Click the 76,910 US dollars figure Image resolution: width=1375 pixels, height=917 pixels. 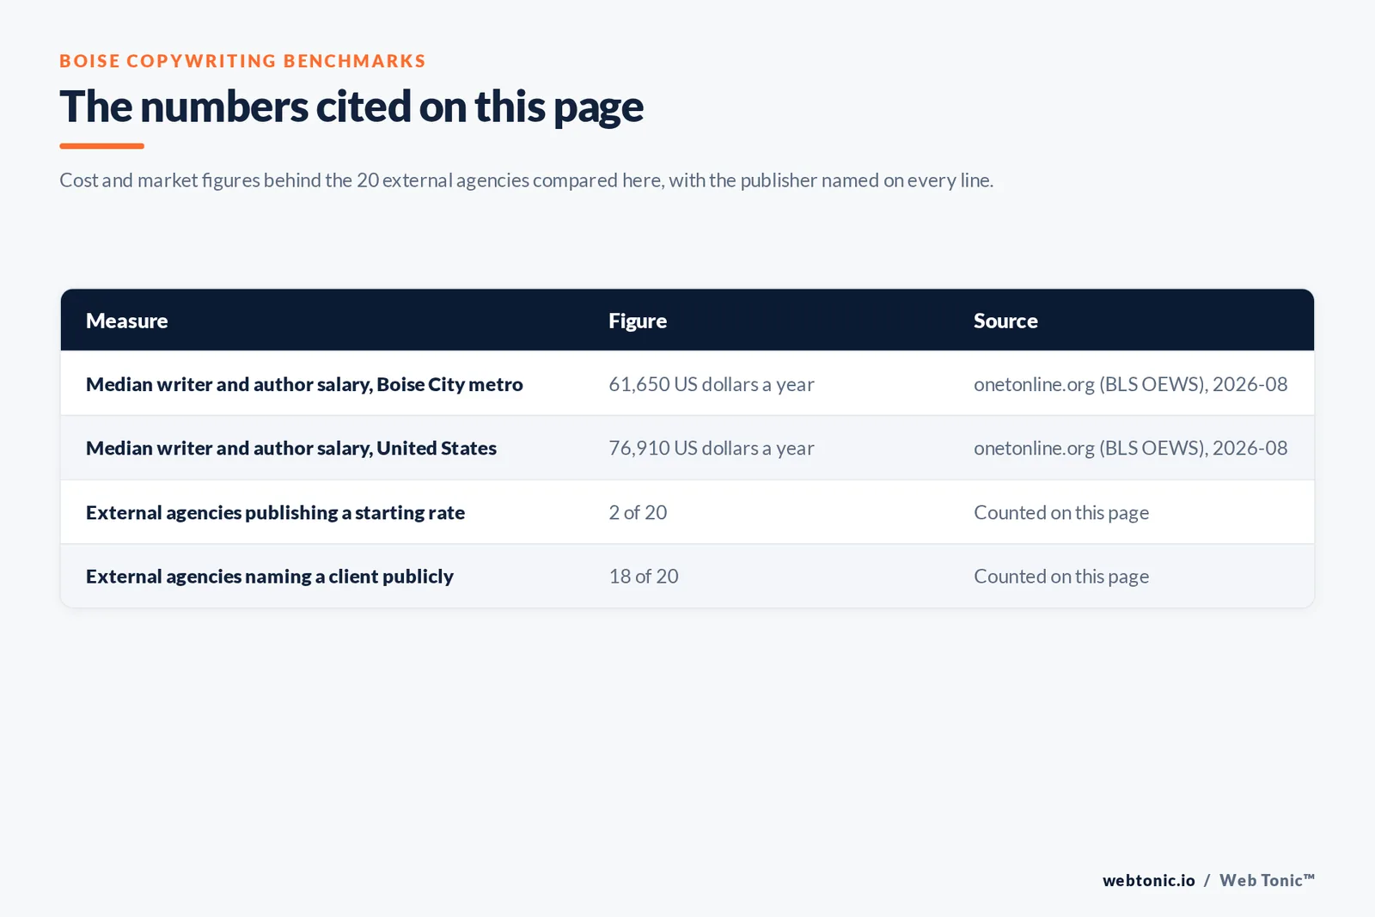[x=712, y=448]
